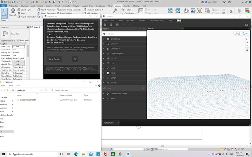
Task: Click OK in the Notifications window
Action: point(75,59)
